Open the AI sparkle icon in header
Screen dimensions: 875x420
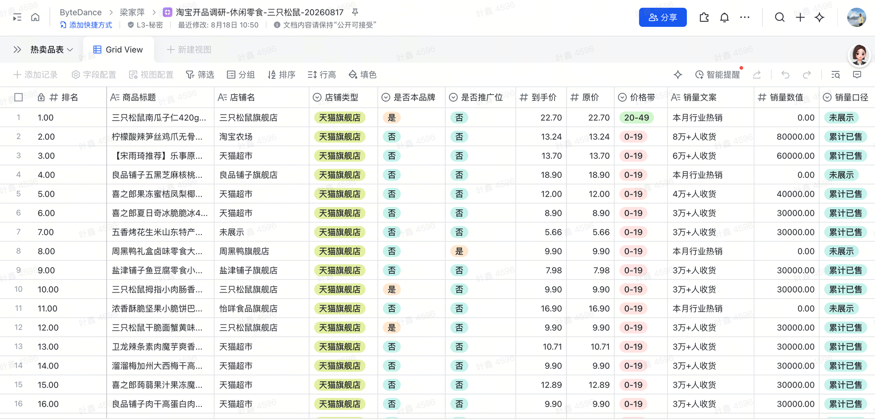[x=819, y=17]
